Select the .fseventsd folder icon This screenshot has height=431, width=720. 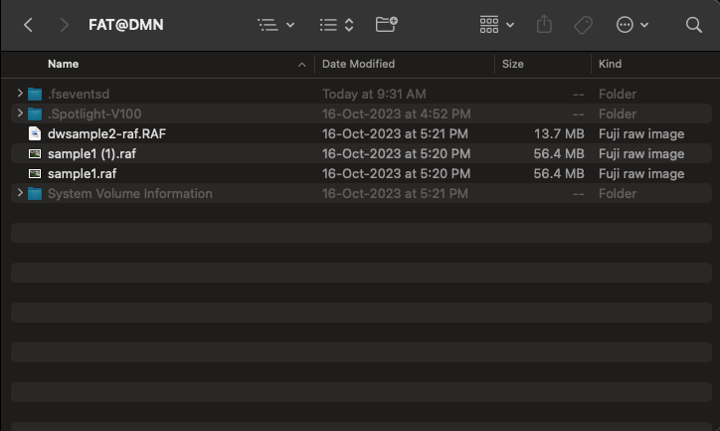click(x=35, y=95)
